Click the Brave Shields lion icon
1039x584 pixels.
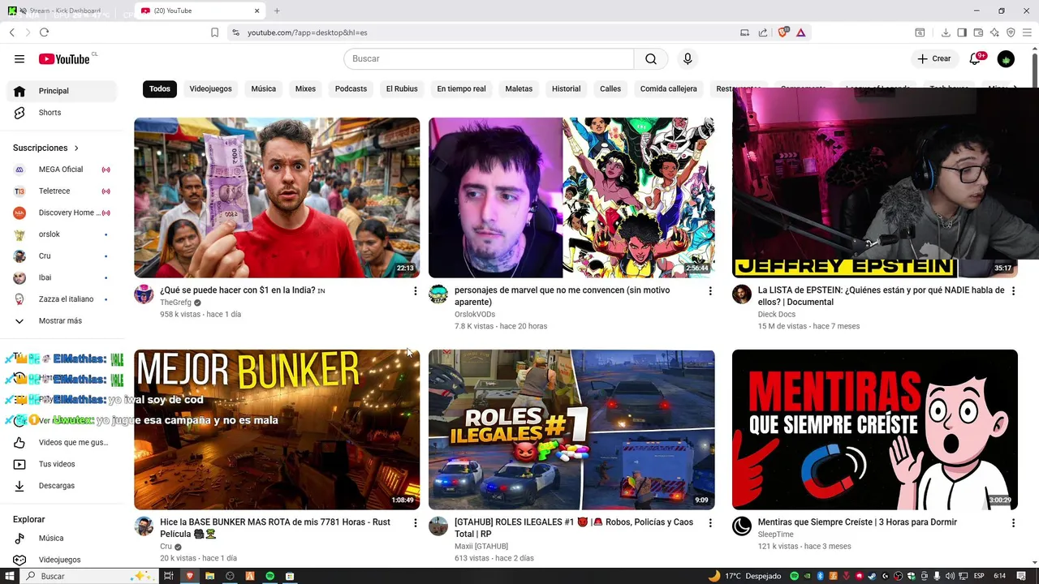(783, 32)
